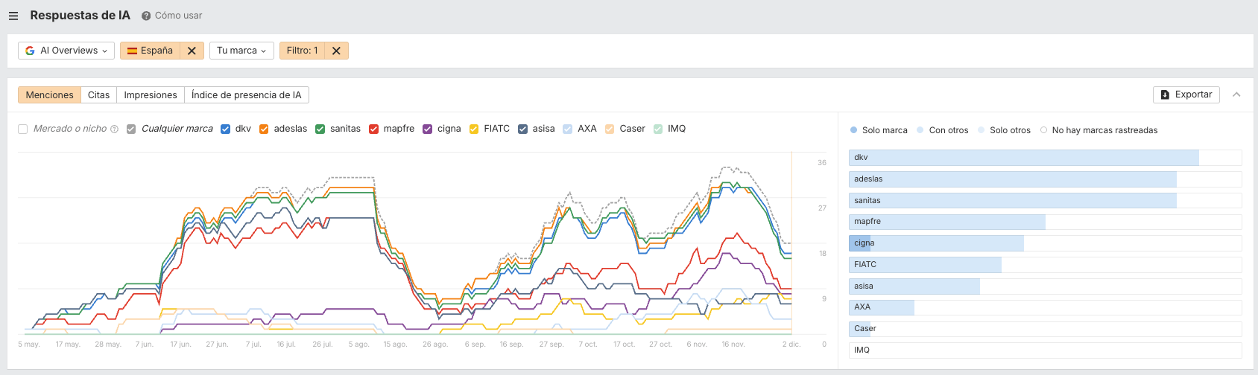Uncheck the dkv brand series

tap(226, 129)
